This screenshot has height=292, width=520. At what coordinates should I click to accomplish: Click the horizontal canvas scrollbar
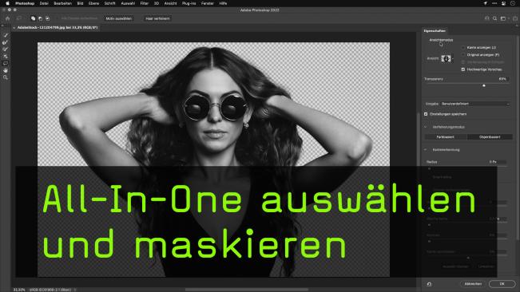pos(247,290)
